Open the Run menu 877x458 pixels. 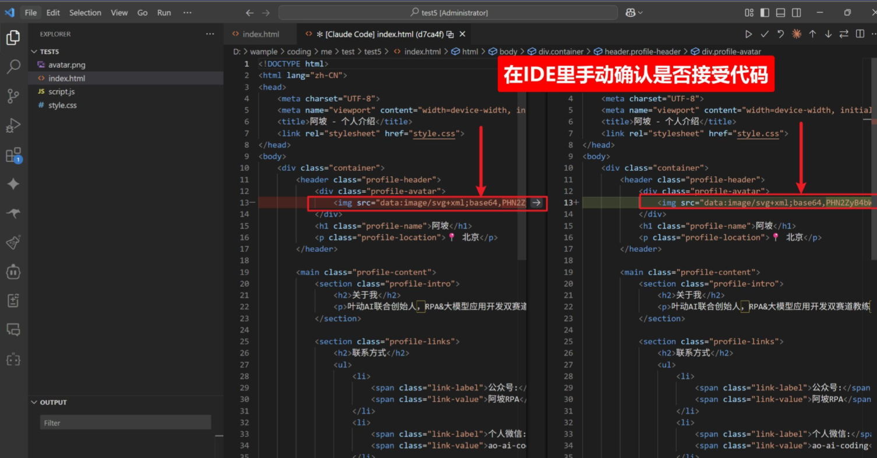pyautogui.click(x=164, y=12)
